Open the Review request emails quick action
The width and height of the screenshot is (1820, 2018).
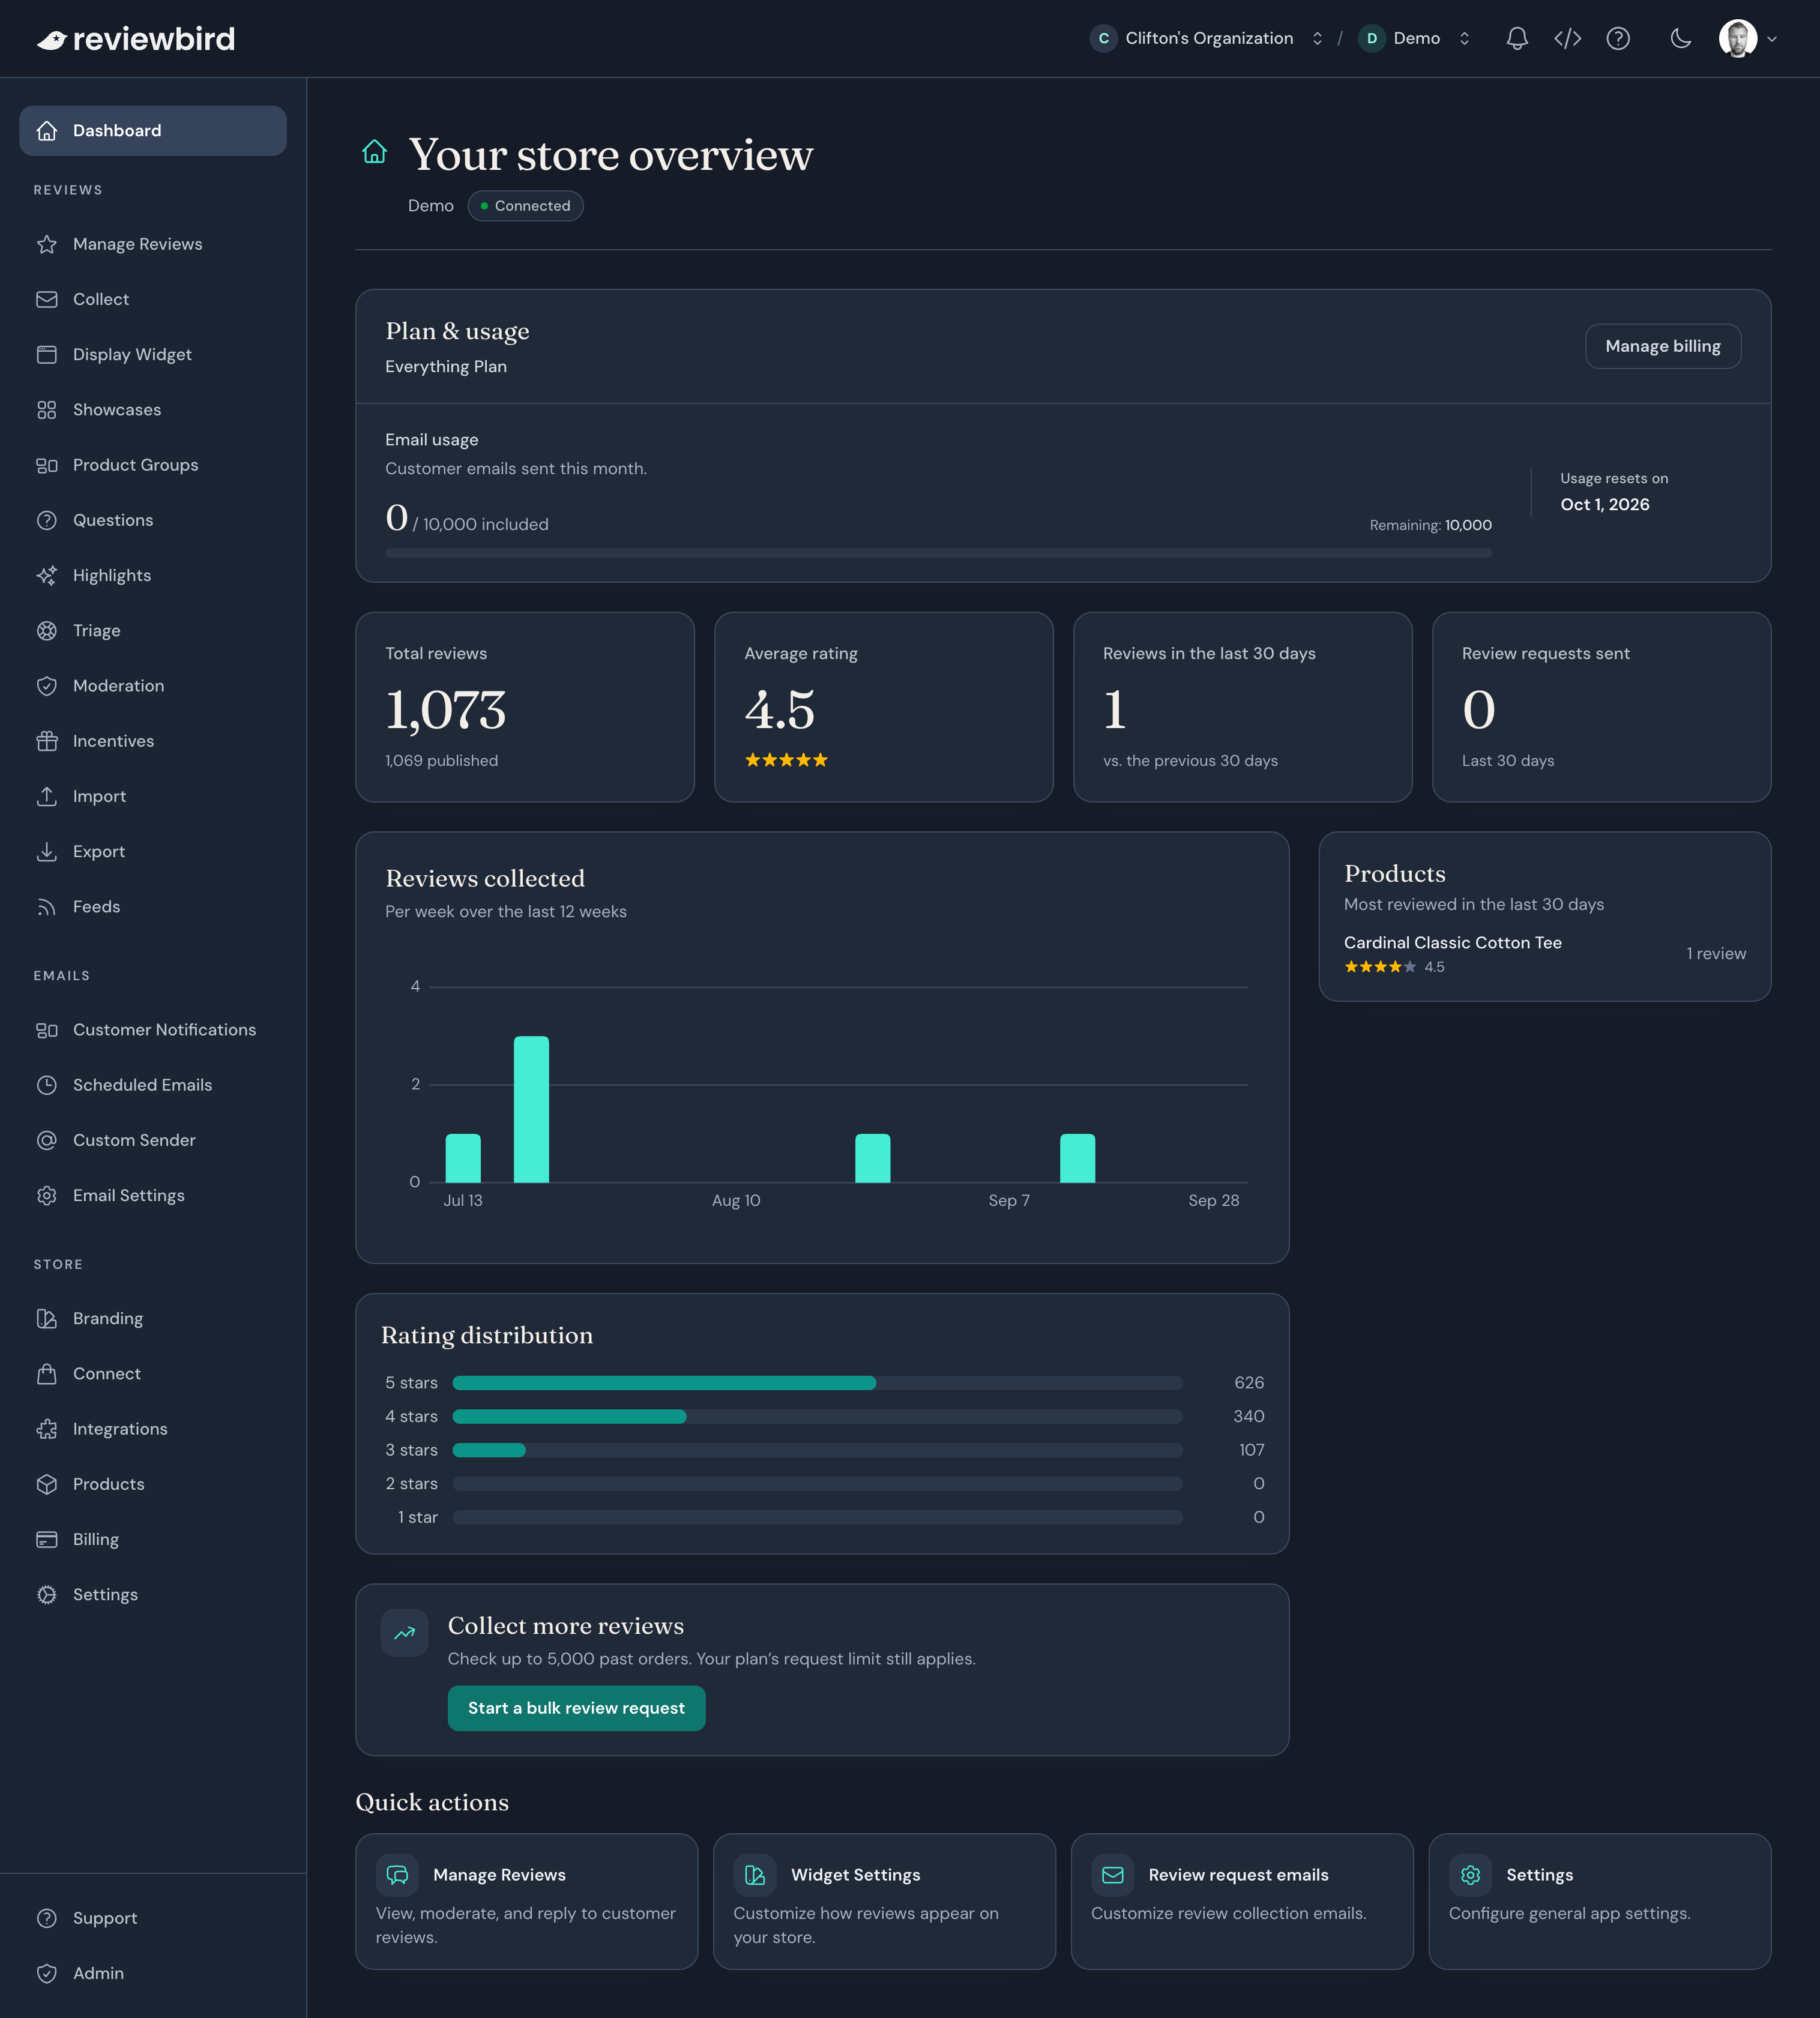tap(1242, 1901)
